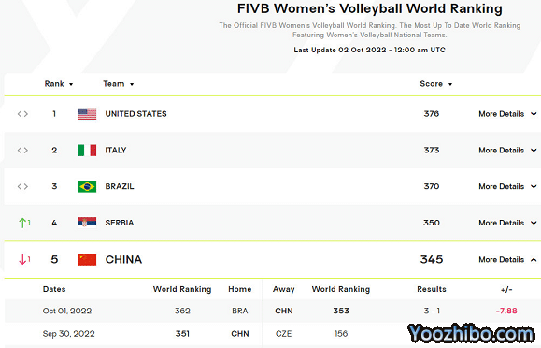Open the CHINA team name link
The image size is (541, 348).
pos(123,259)
